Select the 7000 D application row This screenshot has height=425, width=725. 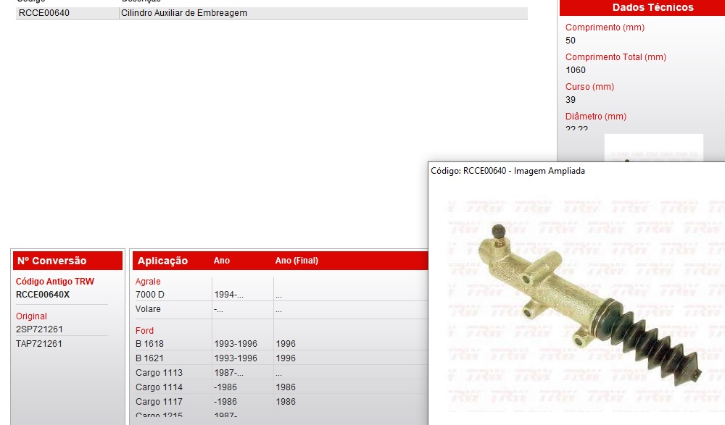coord(150,295)
